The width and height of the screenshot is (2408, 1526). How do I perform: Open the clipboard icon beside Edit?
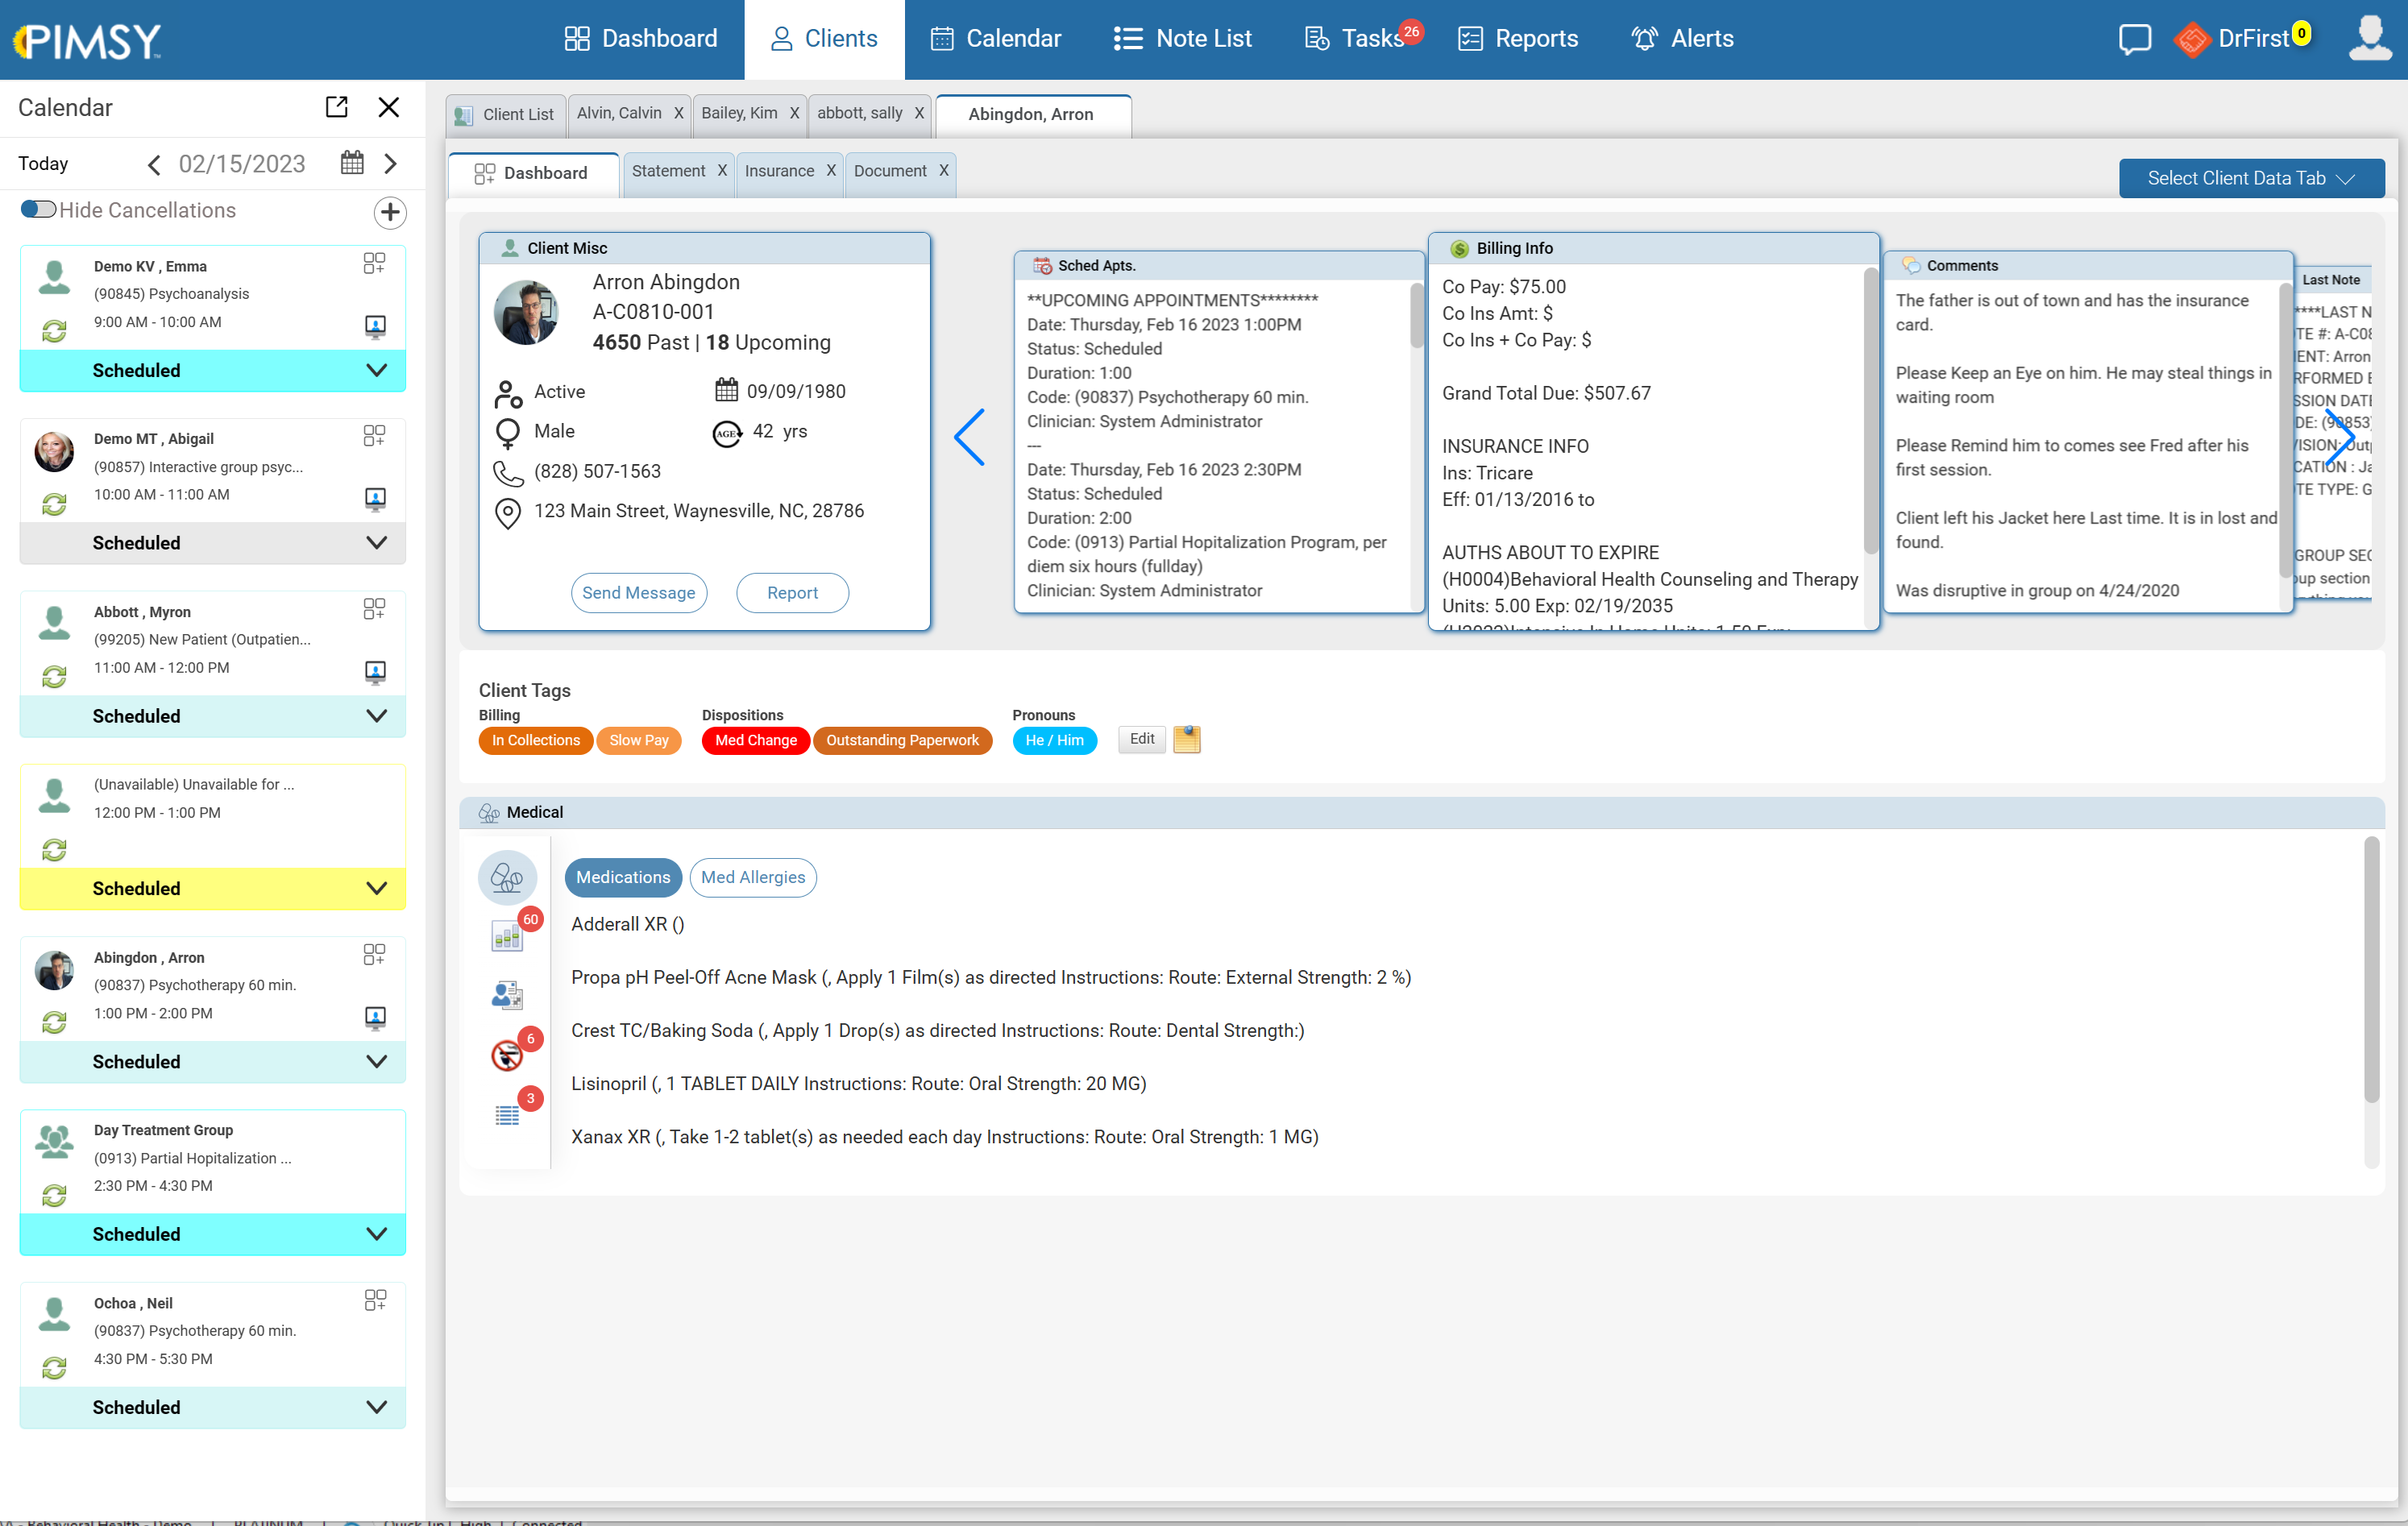[1187, 739]
